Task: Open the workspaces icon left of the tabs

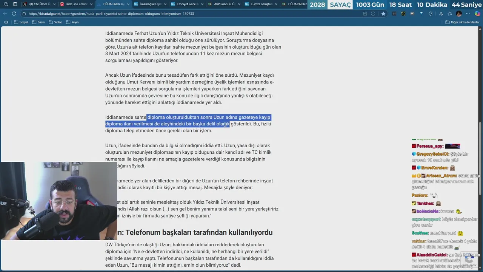Action: [6, 4]
